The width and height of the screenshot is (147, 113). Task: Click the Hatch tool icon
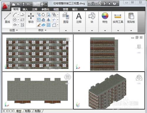pyautogui.click(x=22, y=25)
